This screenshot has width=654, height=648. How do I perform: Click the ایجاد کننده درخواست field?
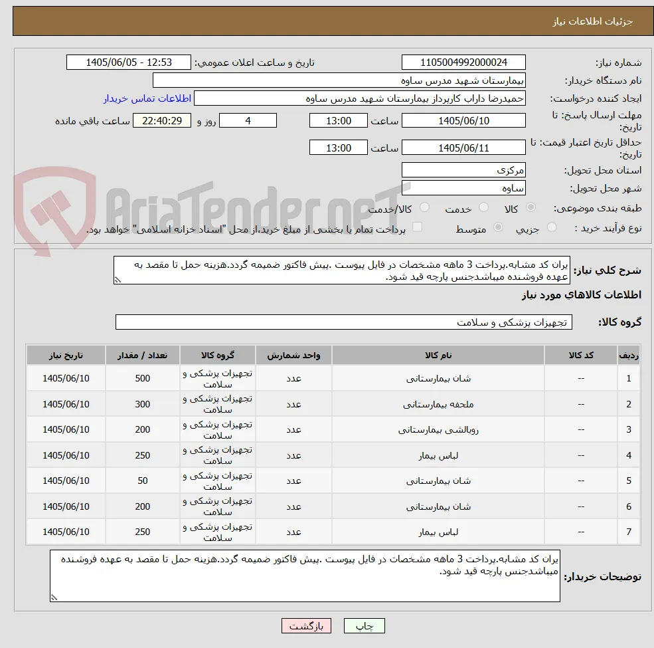click(359, 98)
